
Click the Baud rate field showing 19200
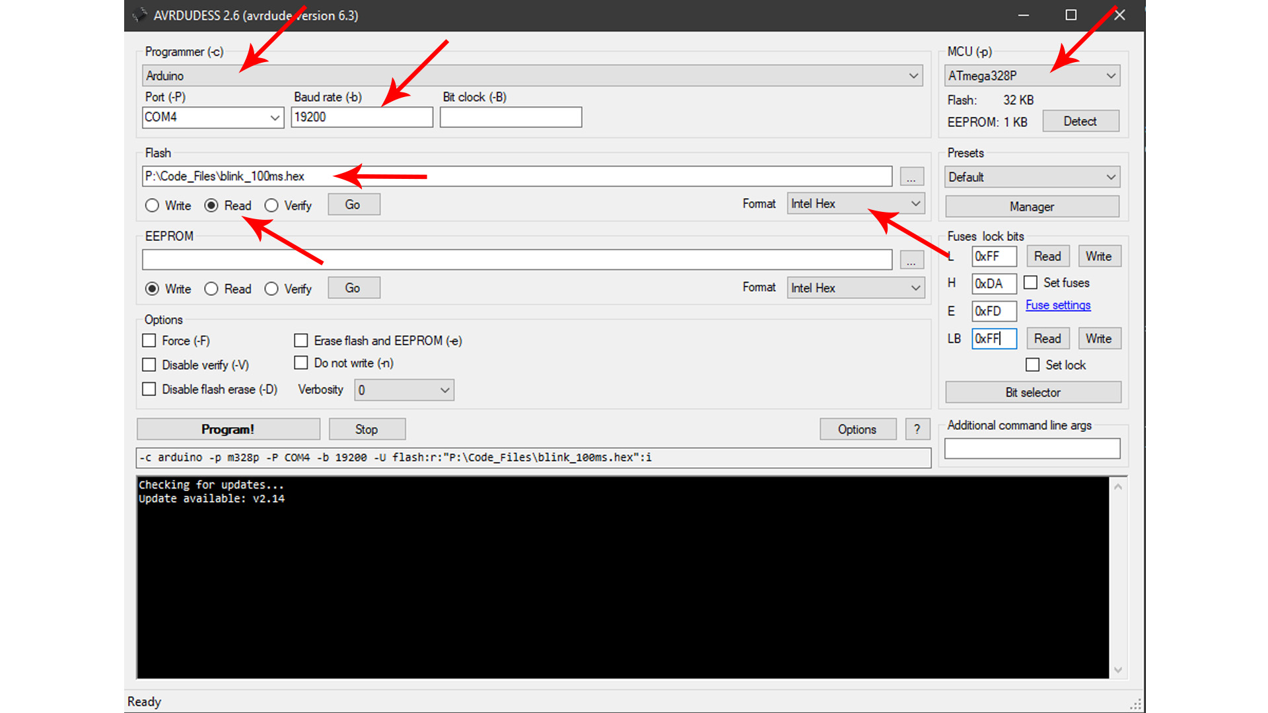[362, 118]
